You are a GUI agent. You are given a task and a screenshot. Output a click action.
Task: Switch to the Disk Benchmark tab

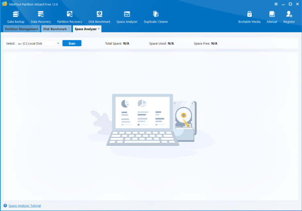(x=55, y=29)
